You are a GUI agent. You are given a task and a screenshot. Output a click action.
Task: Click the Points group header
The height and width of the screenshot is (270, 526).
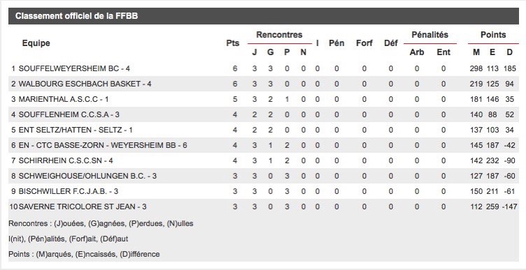[x=493, y=35]
